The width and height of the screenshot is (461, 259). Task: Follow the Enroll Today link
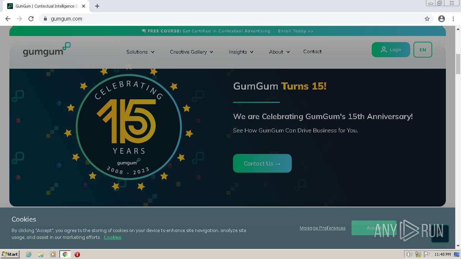click(x=296, y=31)
